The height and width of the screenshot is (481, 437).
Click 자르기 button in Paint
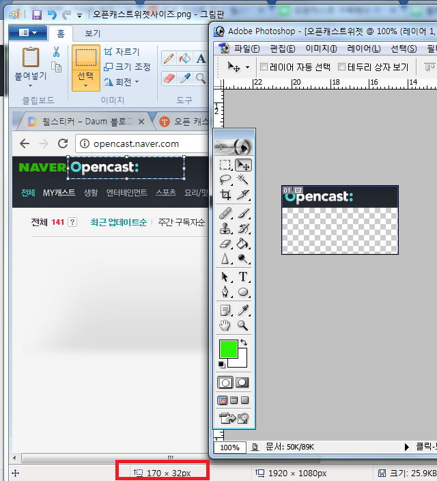pos(122,51)
